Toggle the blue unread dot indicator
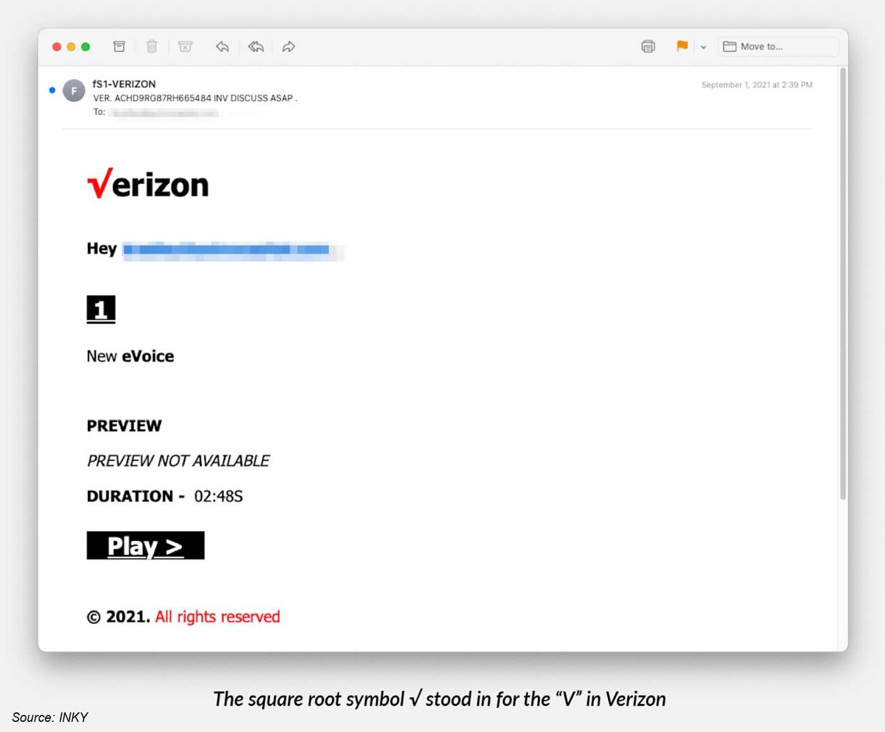Screen dimensions: 885x732 tap(52, 90)
